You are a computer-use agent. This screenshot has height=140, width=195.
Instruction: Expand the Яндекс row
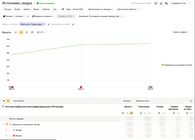(6, 135)
